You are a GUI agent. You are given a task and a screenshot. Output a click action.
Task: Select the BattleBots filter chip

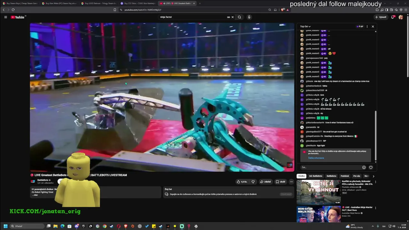(x=331, y=176)
